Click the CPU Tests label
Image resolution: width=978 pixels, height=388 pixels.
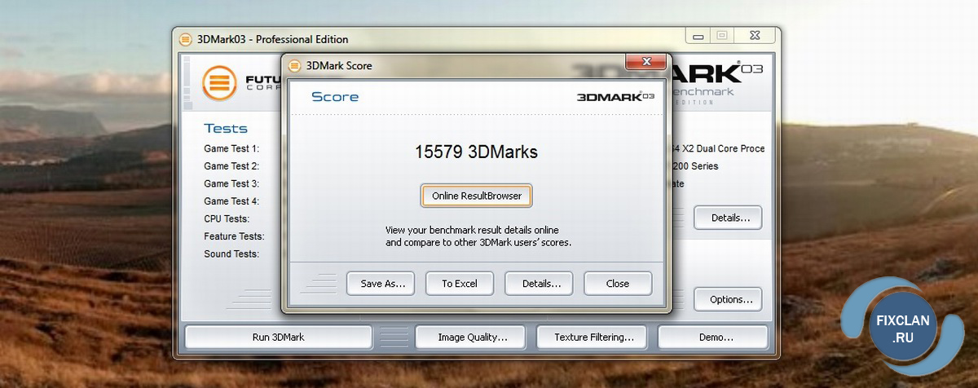[227, 218]
